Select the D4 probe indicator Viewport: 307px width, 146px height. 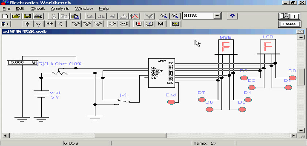coord(248,100)
